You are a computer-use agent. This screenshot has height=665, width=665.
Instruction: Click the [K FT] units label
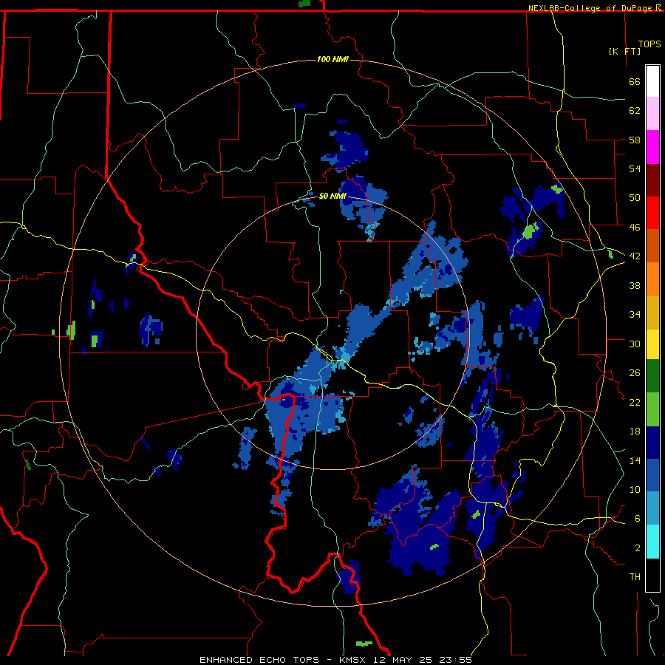tap(624, 51)
